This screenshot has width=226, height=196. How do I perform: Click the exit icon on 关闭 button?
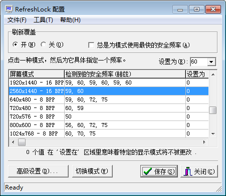click(188, 171)
